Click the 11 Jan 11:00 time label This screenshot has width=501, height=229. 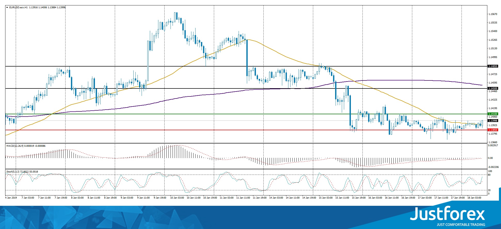click(x=243, y=198)
